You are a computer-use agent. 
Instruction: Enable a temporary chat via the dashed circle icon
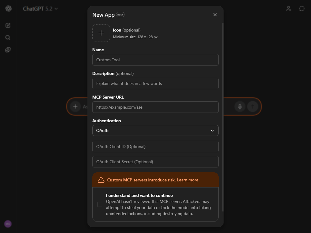pyautogui.click(x=302, y=8)
